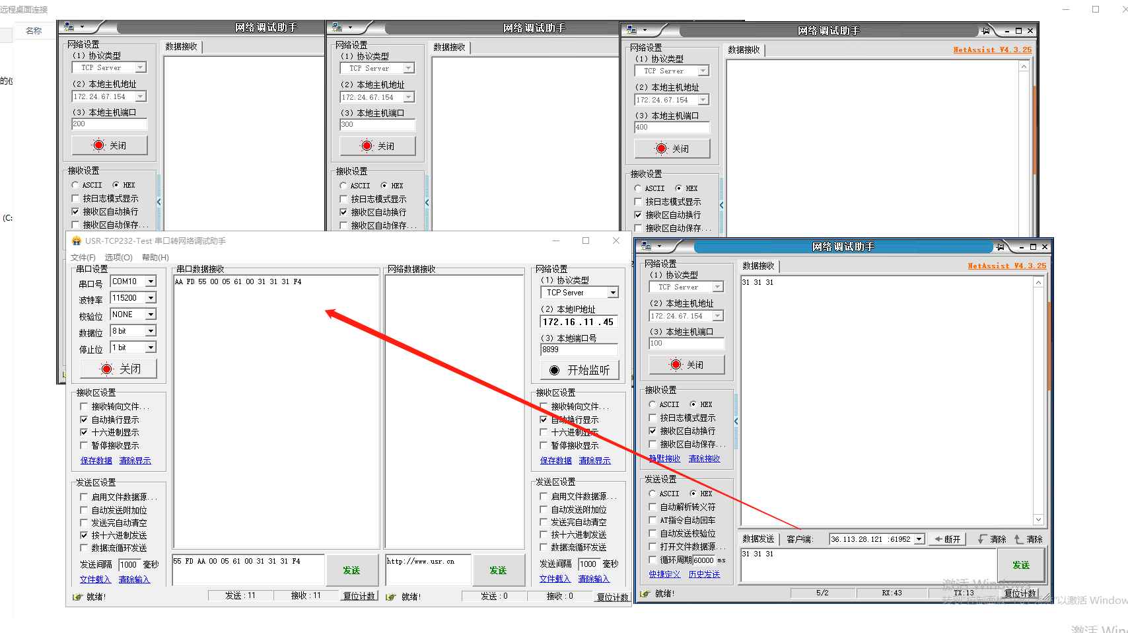This screenshot has width=1128, height=633.
Task: Click 循环周期 field showing 60000
Action: pos(704,560)
